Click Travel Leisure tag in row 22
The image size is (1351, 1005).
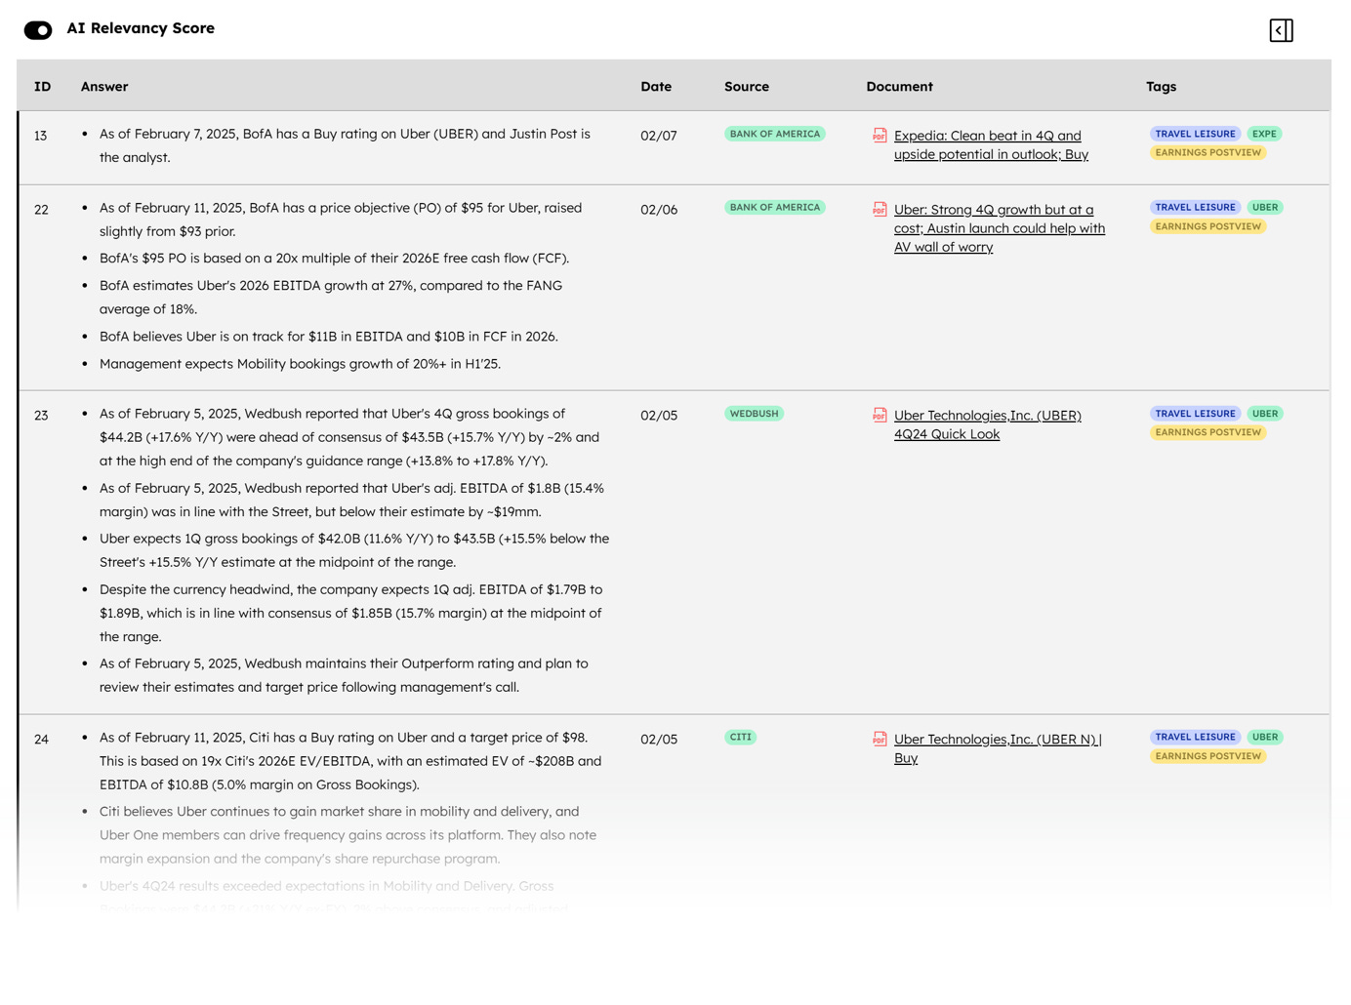[1195, 207]
